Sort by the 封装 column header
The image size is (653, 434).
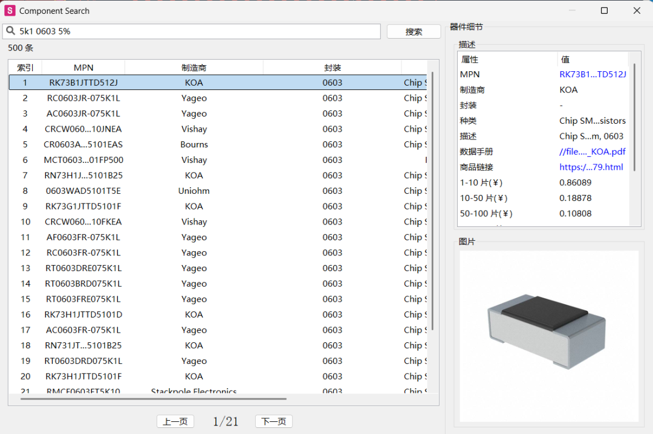pyautogui.click(x=333, y=68)
